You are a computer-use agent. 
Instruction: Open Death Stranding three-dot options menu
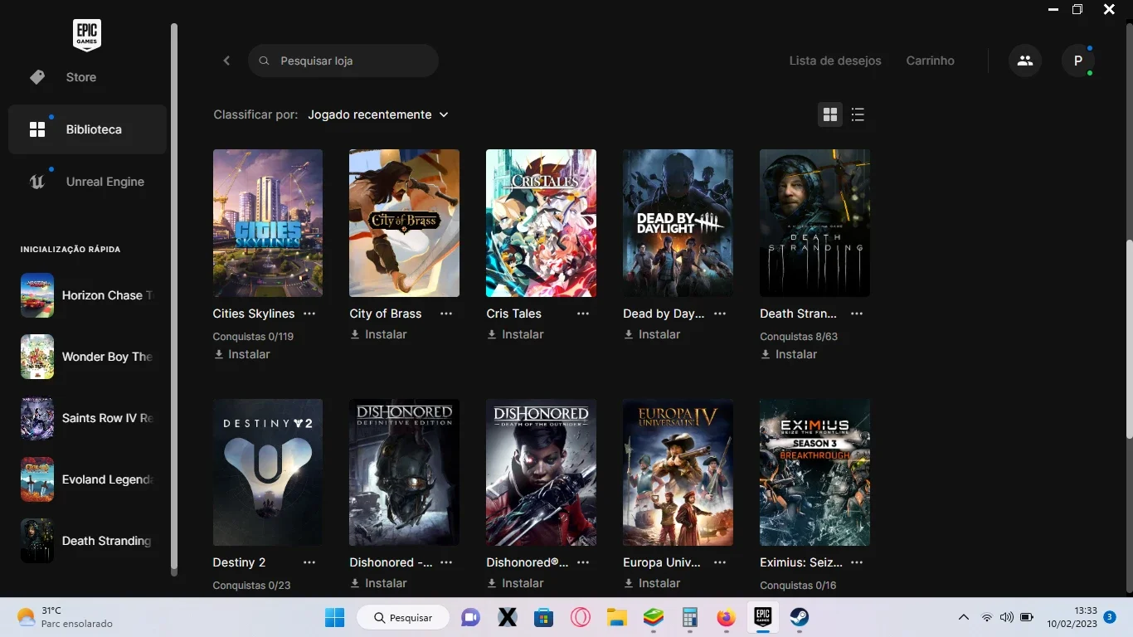[x=857, y=314]
